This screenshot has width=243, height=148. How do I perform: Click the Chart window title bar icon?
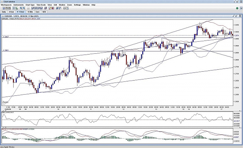tap(2, 2)
